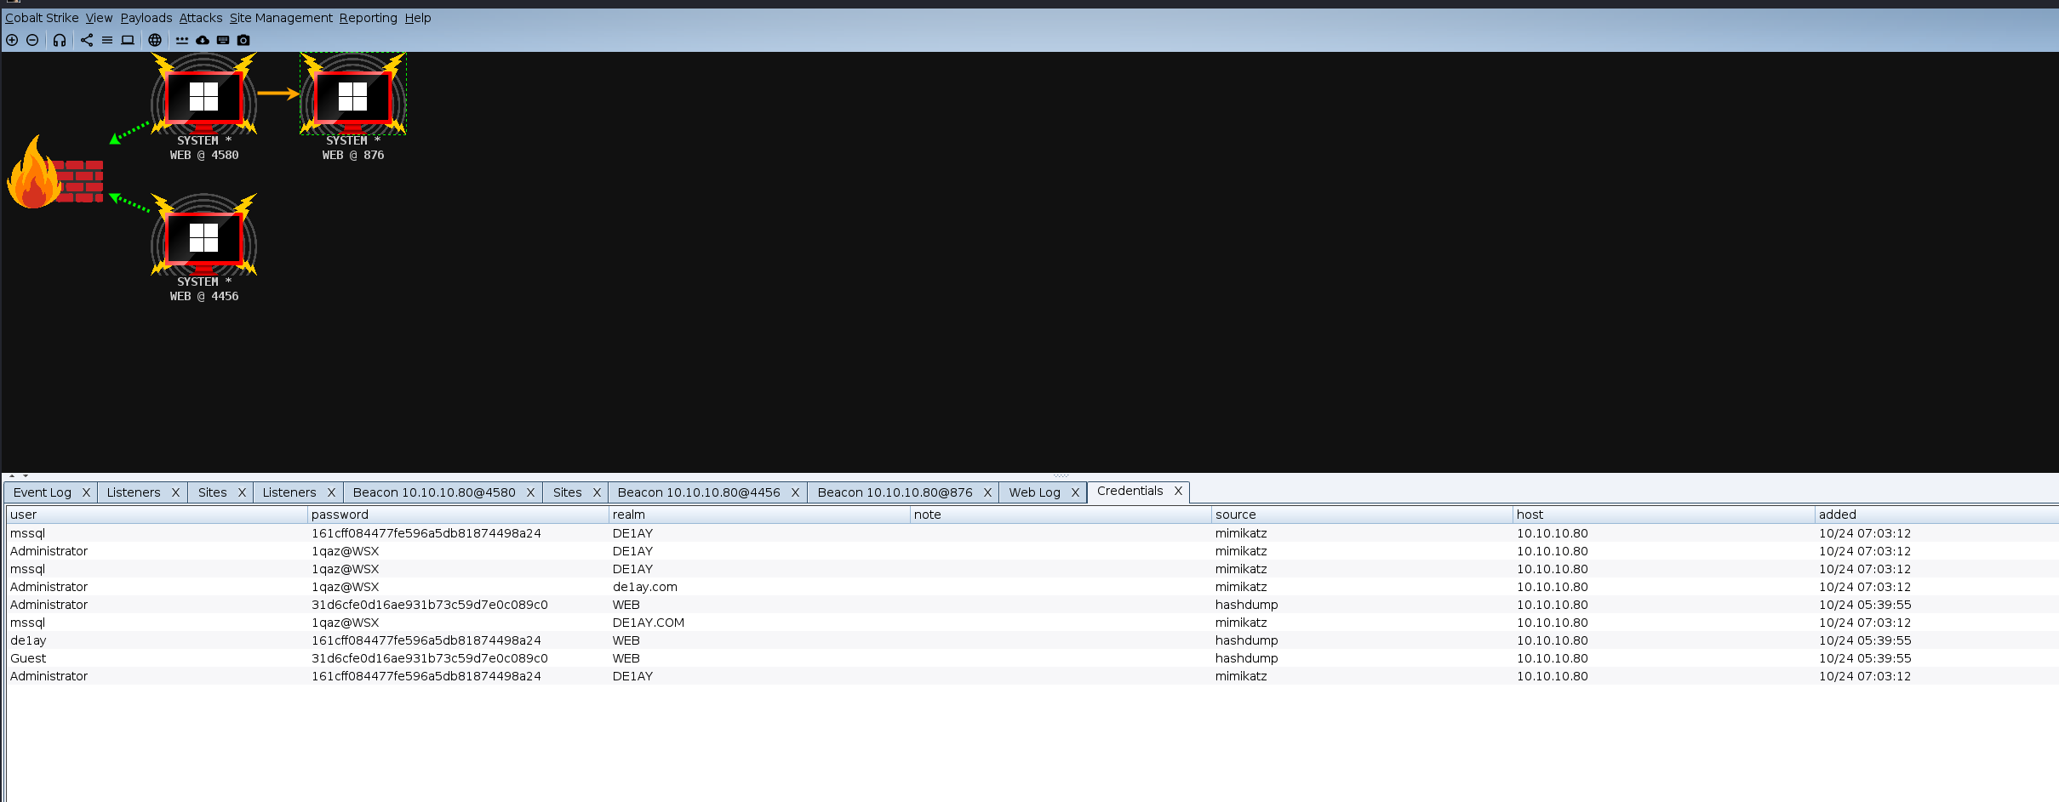Screen dimensions: 2059x802
Task: Click the empty note cell in Guest row
Action: pyautogui.click(x=1061, y=658)
